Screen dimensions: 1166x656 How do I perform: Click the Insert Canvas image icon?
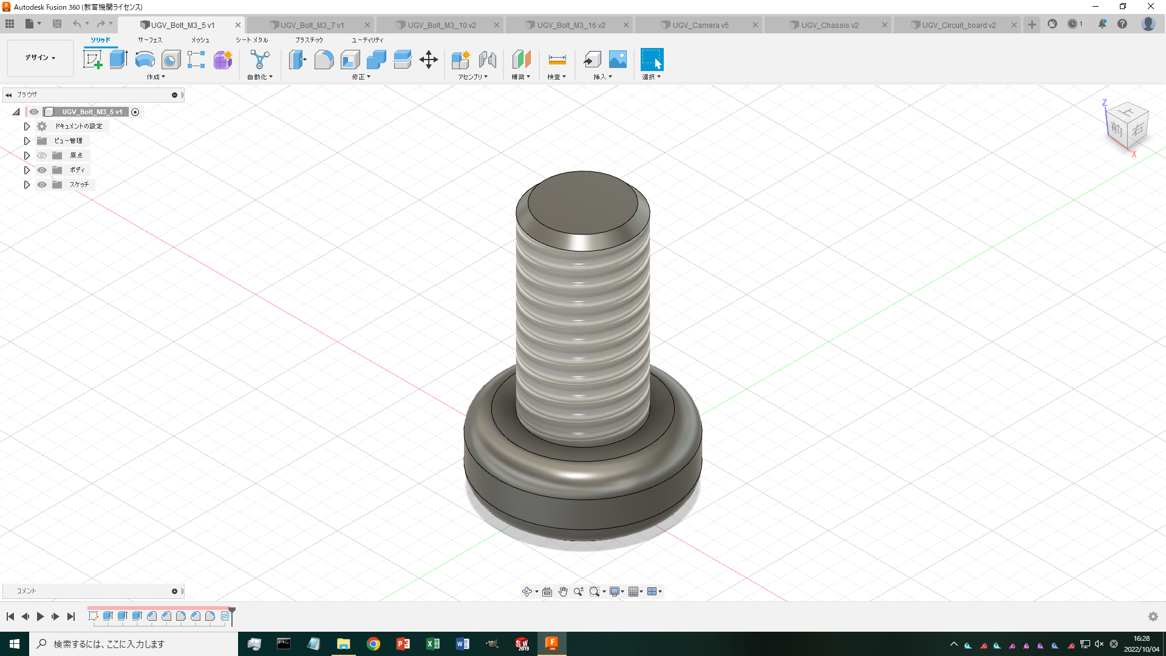(618, 60)
